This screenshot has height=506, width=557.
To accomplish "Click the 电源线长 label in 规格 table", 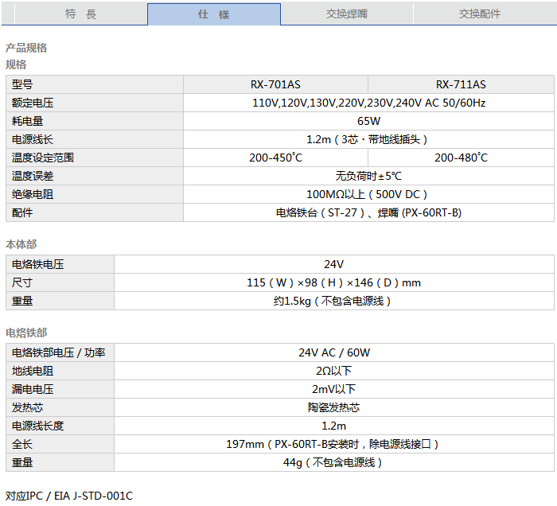I will [x=95, y=139].
